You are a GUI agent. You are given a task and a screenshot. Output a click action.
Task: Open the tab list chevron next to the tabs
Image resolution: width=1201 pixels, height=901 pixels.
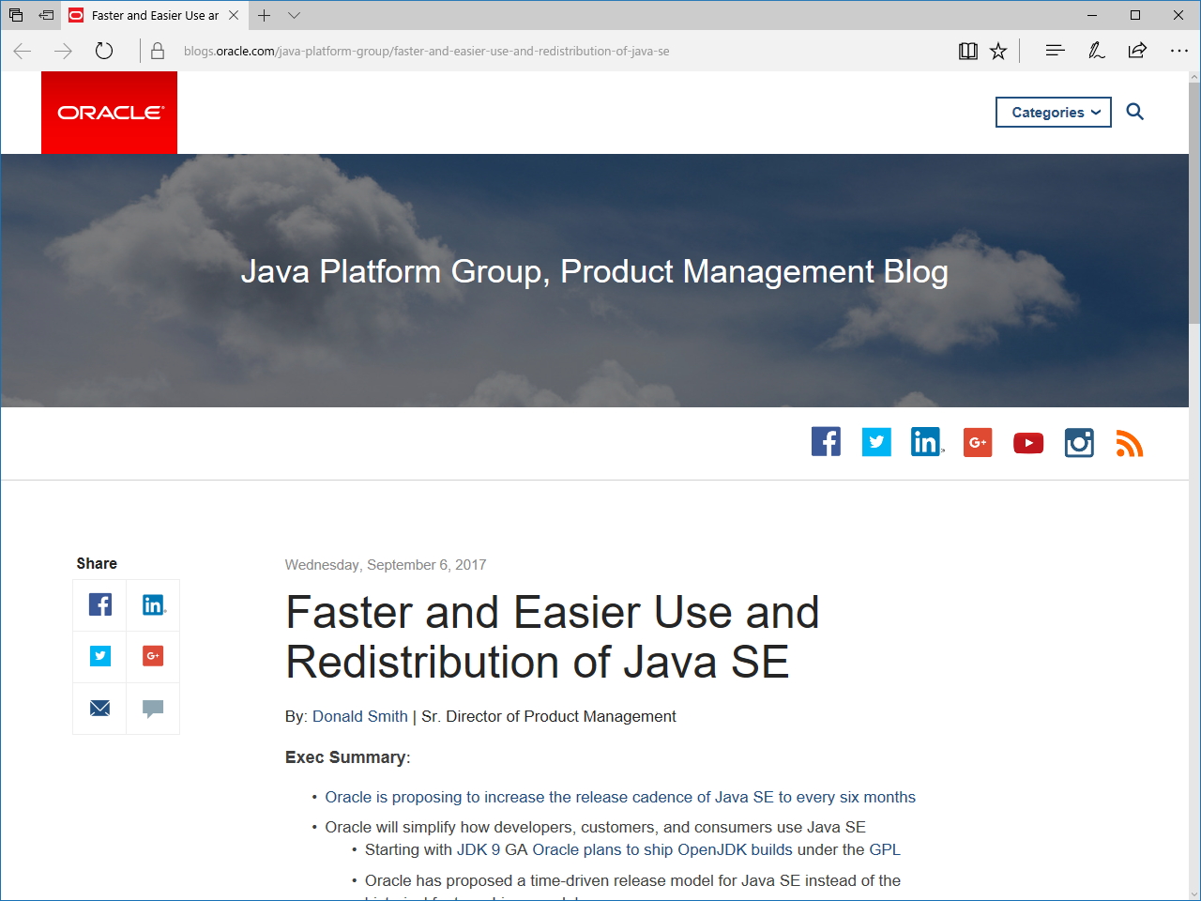click(295, 16)
